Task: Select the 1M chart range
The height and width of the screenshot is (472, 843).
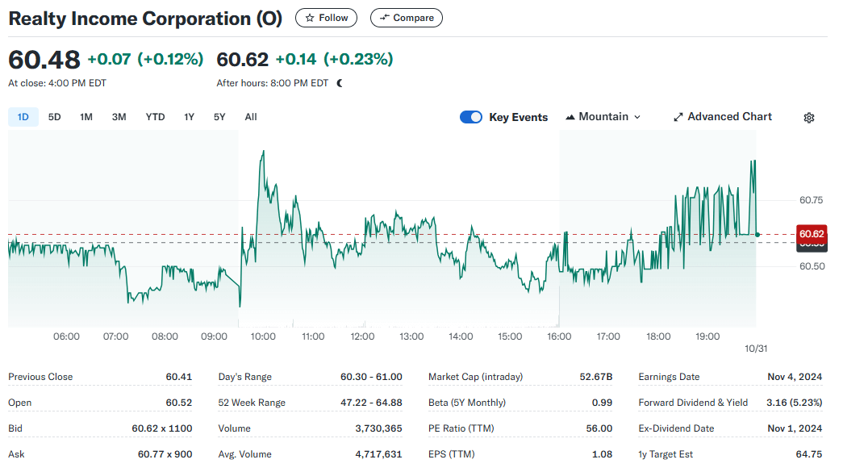Action: 86,117
